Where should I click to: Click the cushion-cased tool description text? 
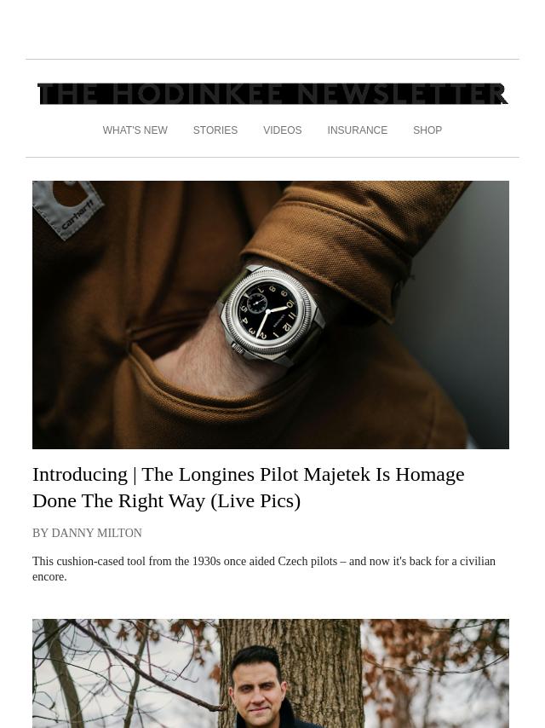(x=264, y=569)
